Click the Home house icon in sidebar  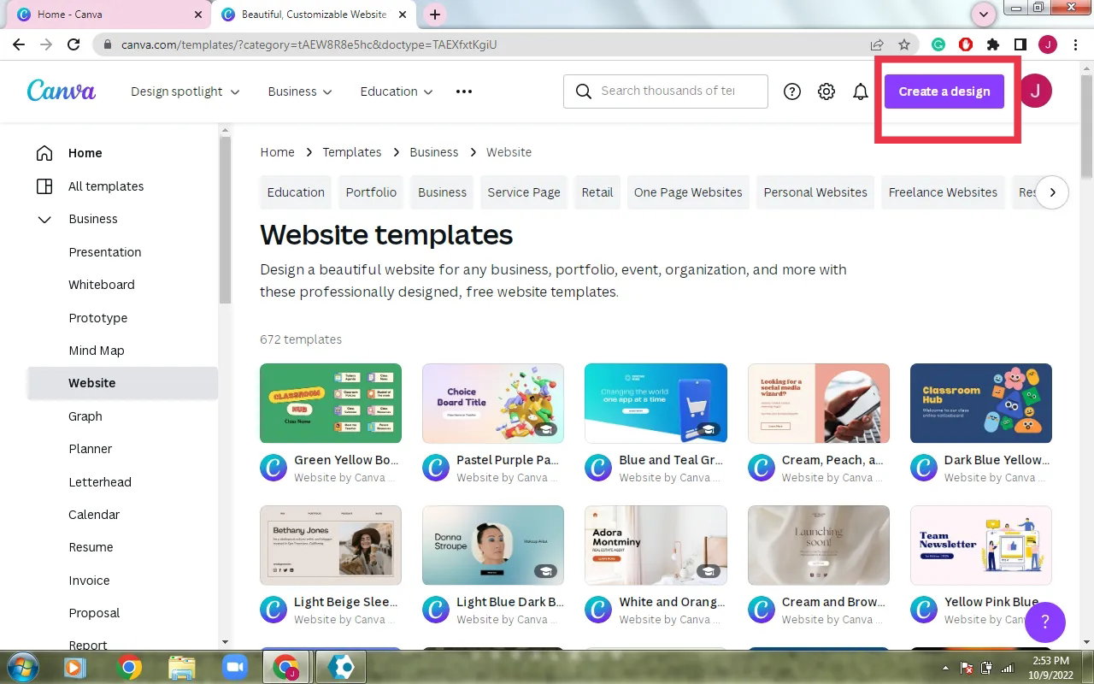coord(44,153)
